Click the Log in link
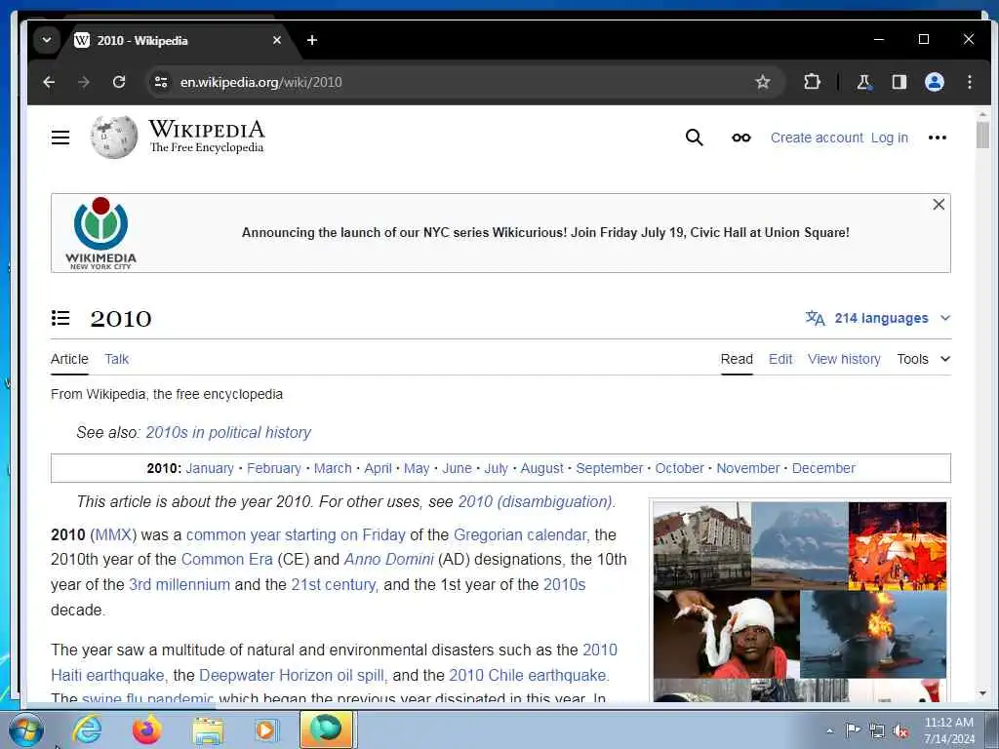The image size is (999, 749). pyautogui.click(x=890, y=138)
